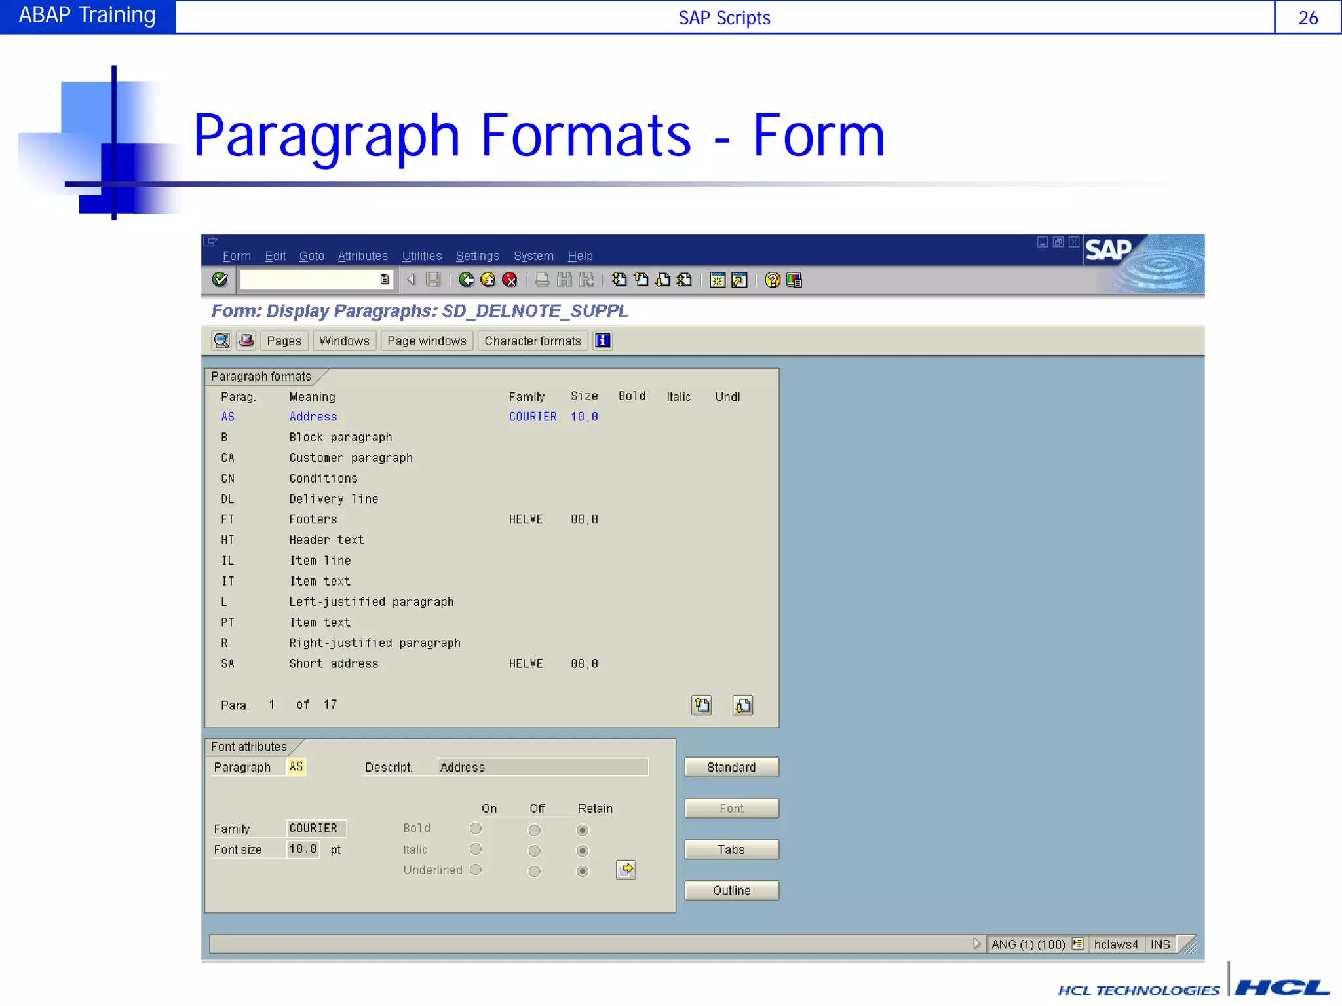
Task: Click the blue information icon
Action: 602,341
